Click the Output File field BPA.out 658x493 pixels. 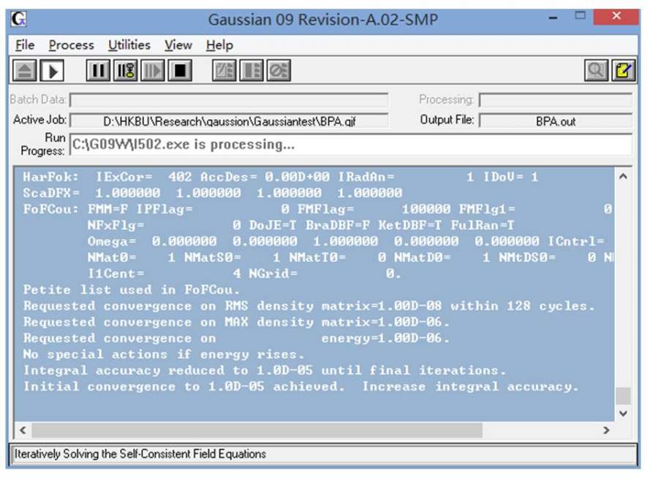[x=556, y=121]
